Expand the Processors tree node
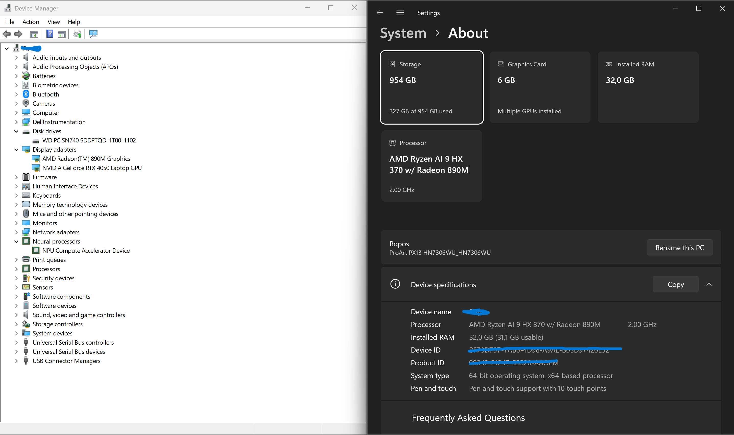 tap(16, 269)
